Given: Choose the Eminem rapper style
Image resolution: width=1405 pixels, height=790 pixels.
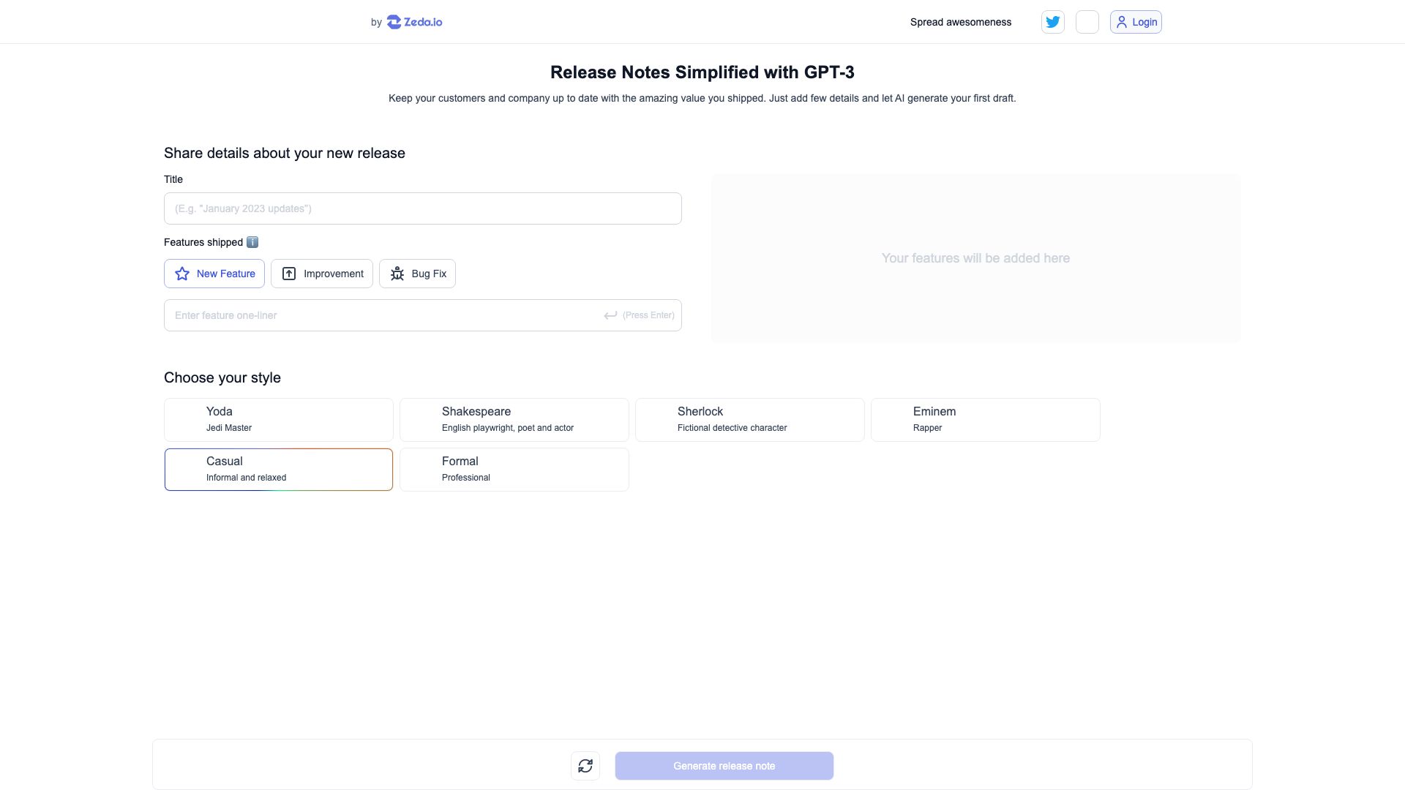Looking at the screenshot, I should 986,420.
